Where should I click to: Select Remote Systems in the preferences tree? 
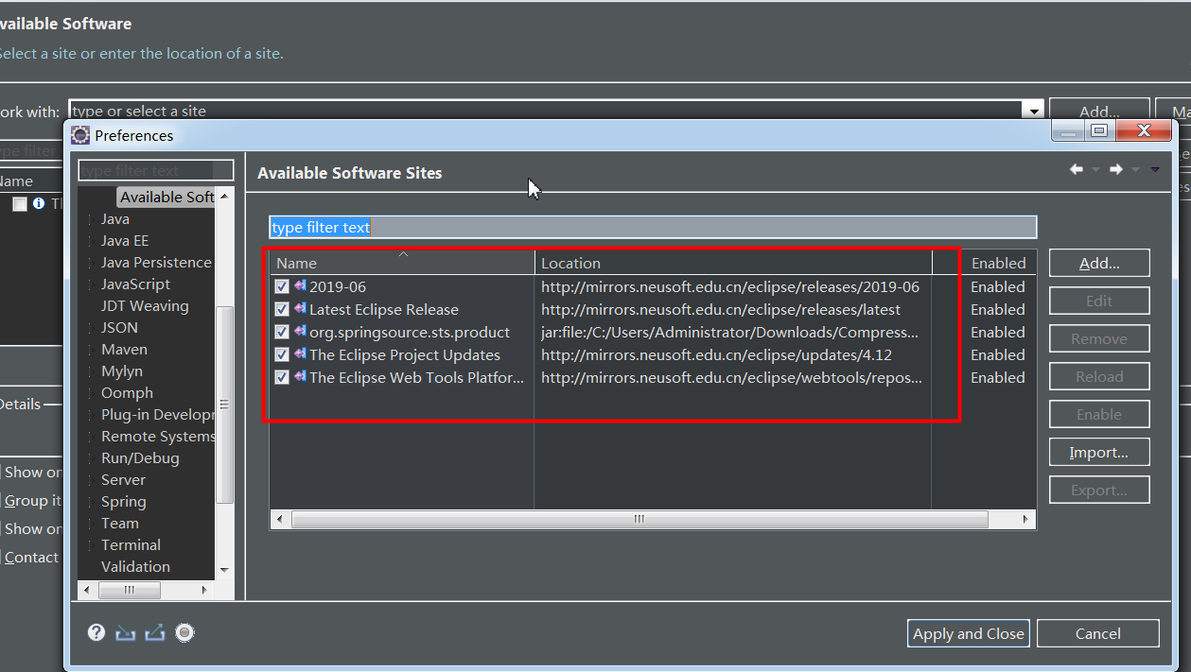pyautogui.click(x=158, y=436)
